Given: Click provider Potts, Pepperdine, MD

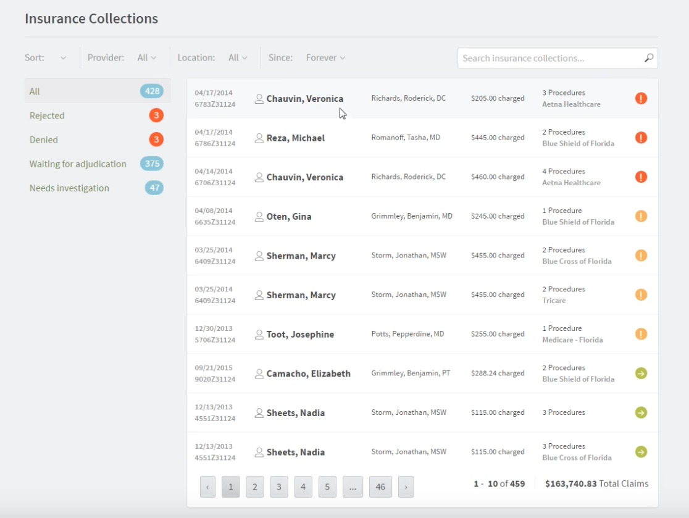Looking at the screenshot, I should (407, 334).
